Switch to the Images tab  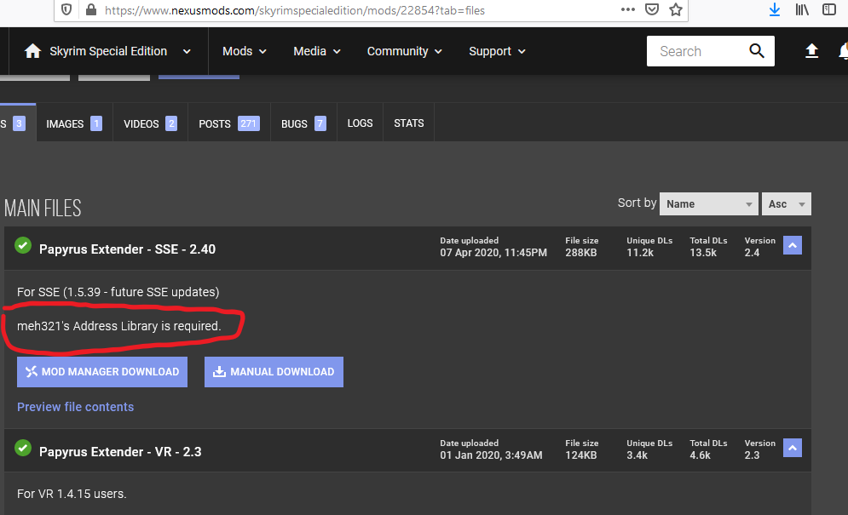click(74, 123)
